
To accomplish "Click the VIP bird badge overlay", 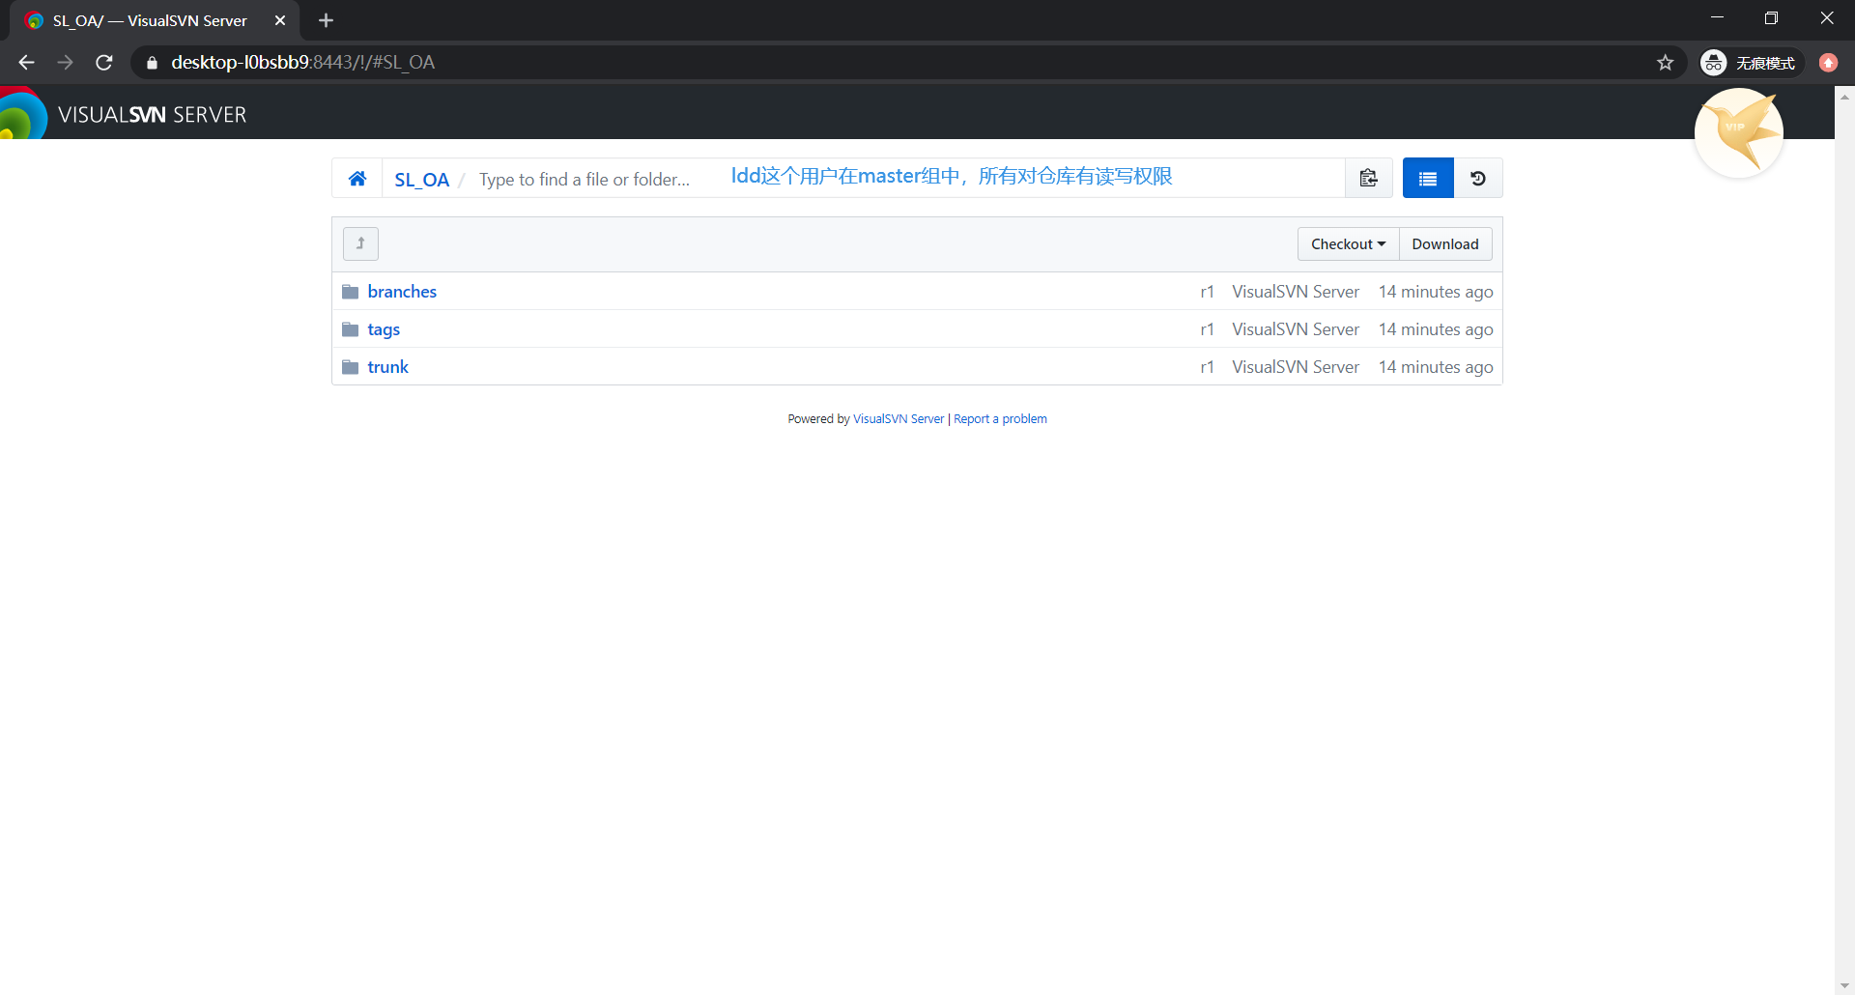I will tap(1738, 132).
